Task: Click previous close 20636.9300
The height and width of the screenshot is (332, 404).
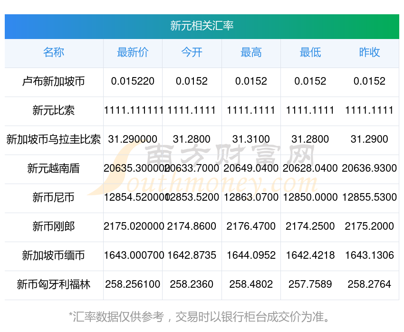Action: (x=369, y=168)
